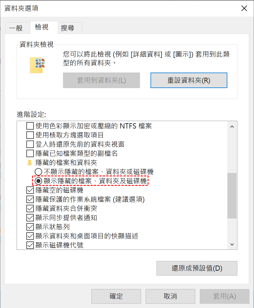Switch to the 一般 tab

[x=16, y=28]
